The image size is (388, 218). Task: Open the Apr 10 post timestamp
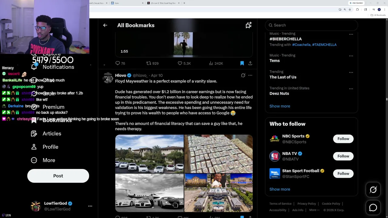pyautogui.click(x=157, y=75)
